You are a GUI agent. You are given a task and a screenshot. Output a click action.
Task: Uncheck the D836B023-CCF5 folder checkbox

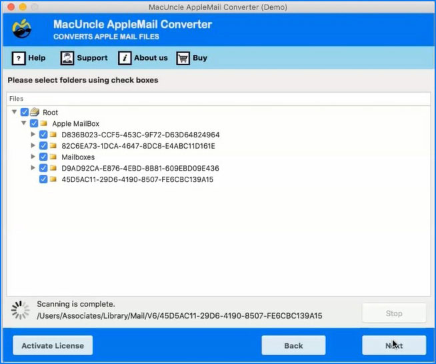pos(43,135)
